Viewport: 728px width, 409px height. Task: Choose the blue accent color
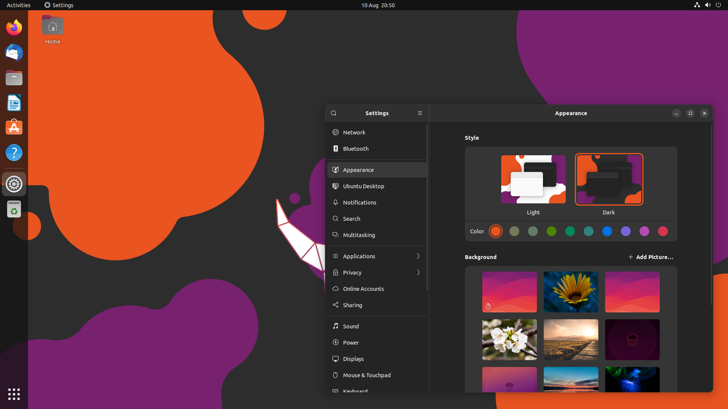click(607, 231)
